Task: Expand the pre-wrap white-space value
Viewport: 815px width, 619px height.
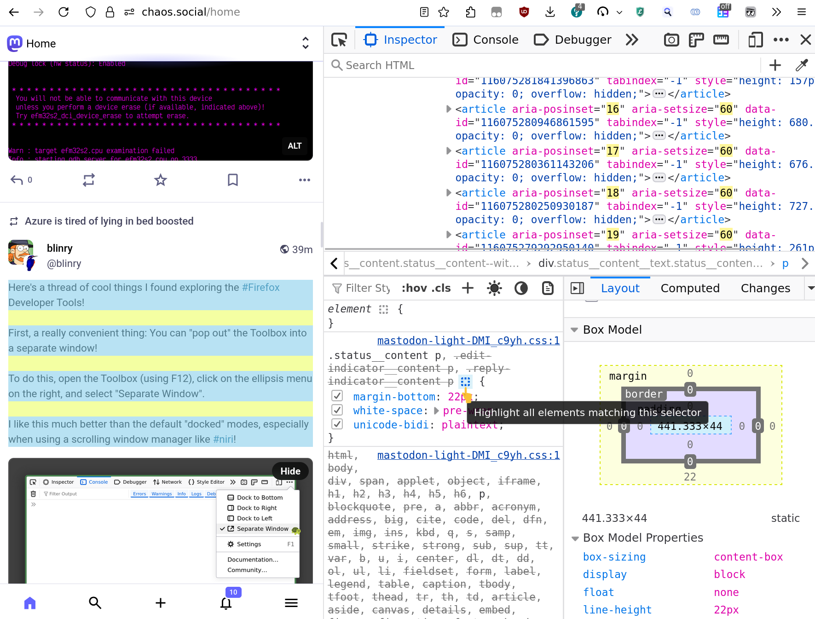Action: click(436, 411)
